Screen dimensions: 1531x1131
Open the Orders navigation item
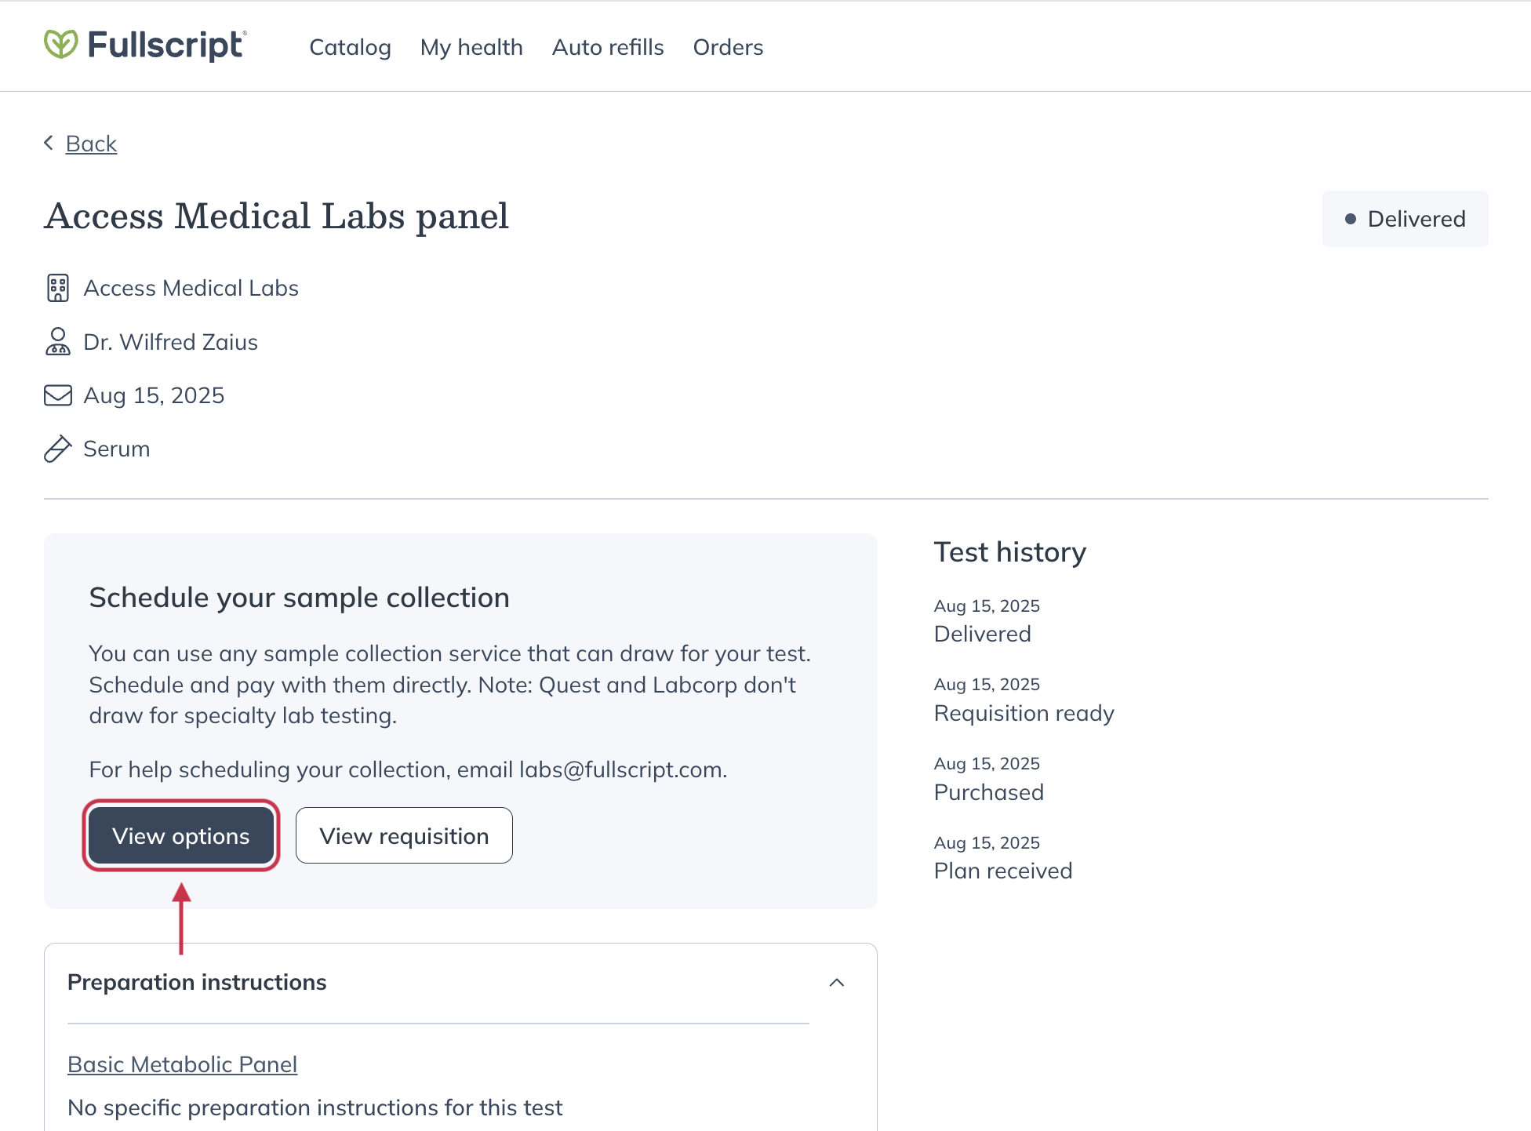click(x=728, y=47)
